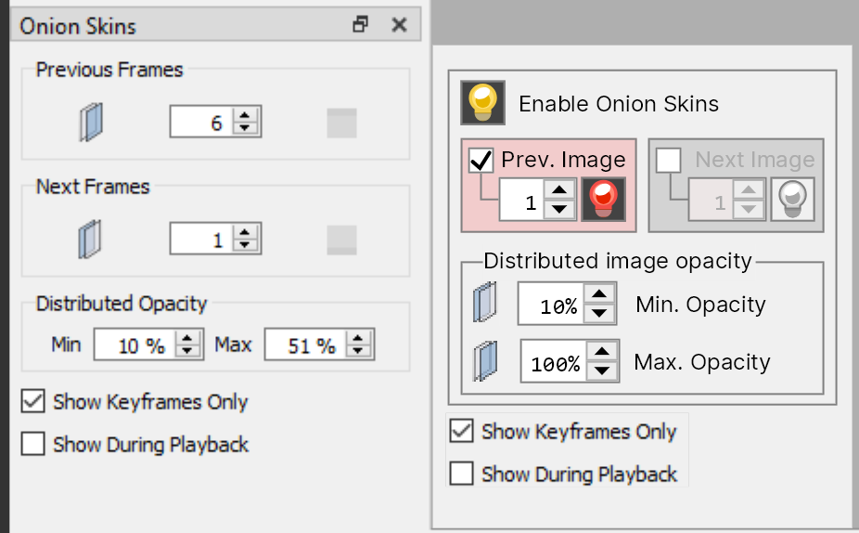Increase Min opacity in Onion Skins docker
859x533 pixels.
tap(187, 338)
